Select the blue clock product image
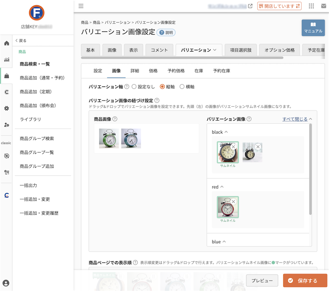Viewport: 329px width, 291px height. pos(131,138)
